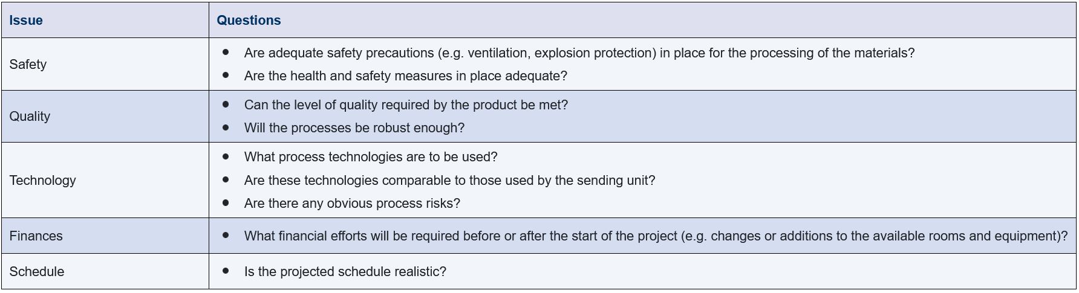Click the bullet before the robust processes question
The width and height of the screenshot is (1079, 293).
click(x=226, y=127)
